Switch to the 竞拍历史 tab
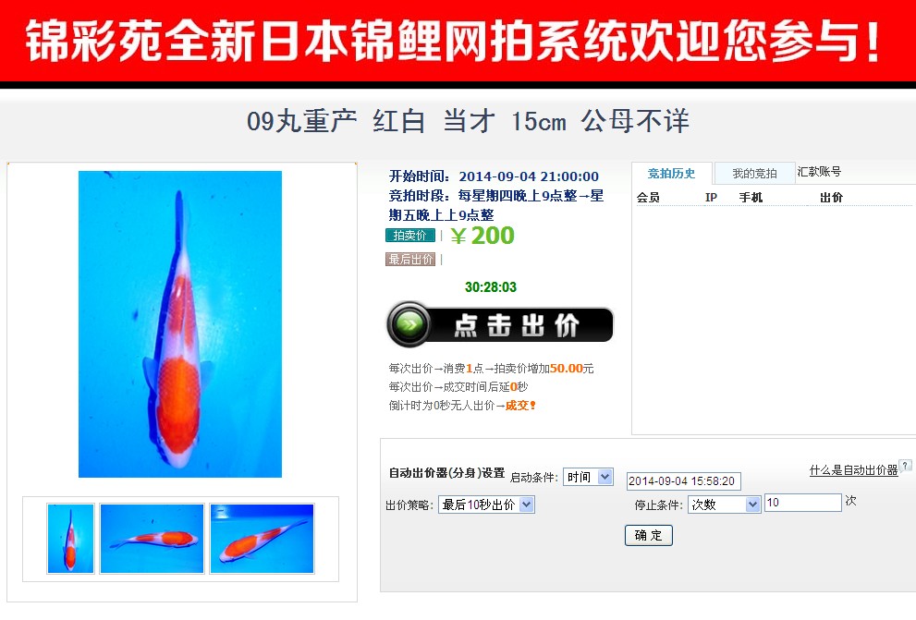916x620 pixels. [672, 174]
